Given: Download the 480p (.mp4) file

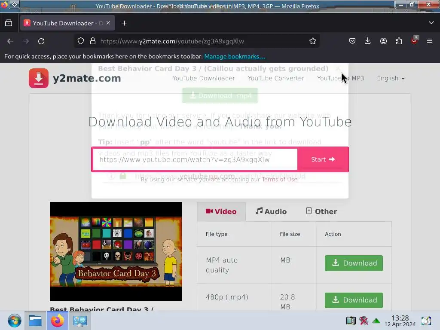Looking at the screenshot, I should click(x=354, y=300).
